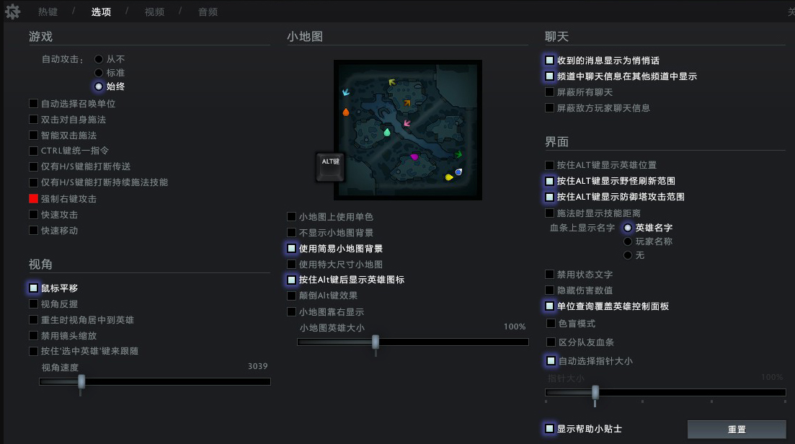Image resolution: width=795 pixels, height=444 pixels.
Task: Click the 重置 button
Action: (x=737, y=430)
